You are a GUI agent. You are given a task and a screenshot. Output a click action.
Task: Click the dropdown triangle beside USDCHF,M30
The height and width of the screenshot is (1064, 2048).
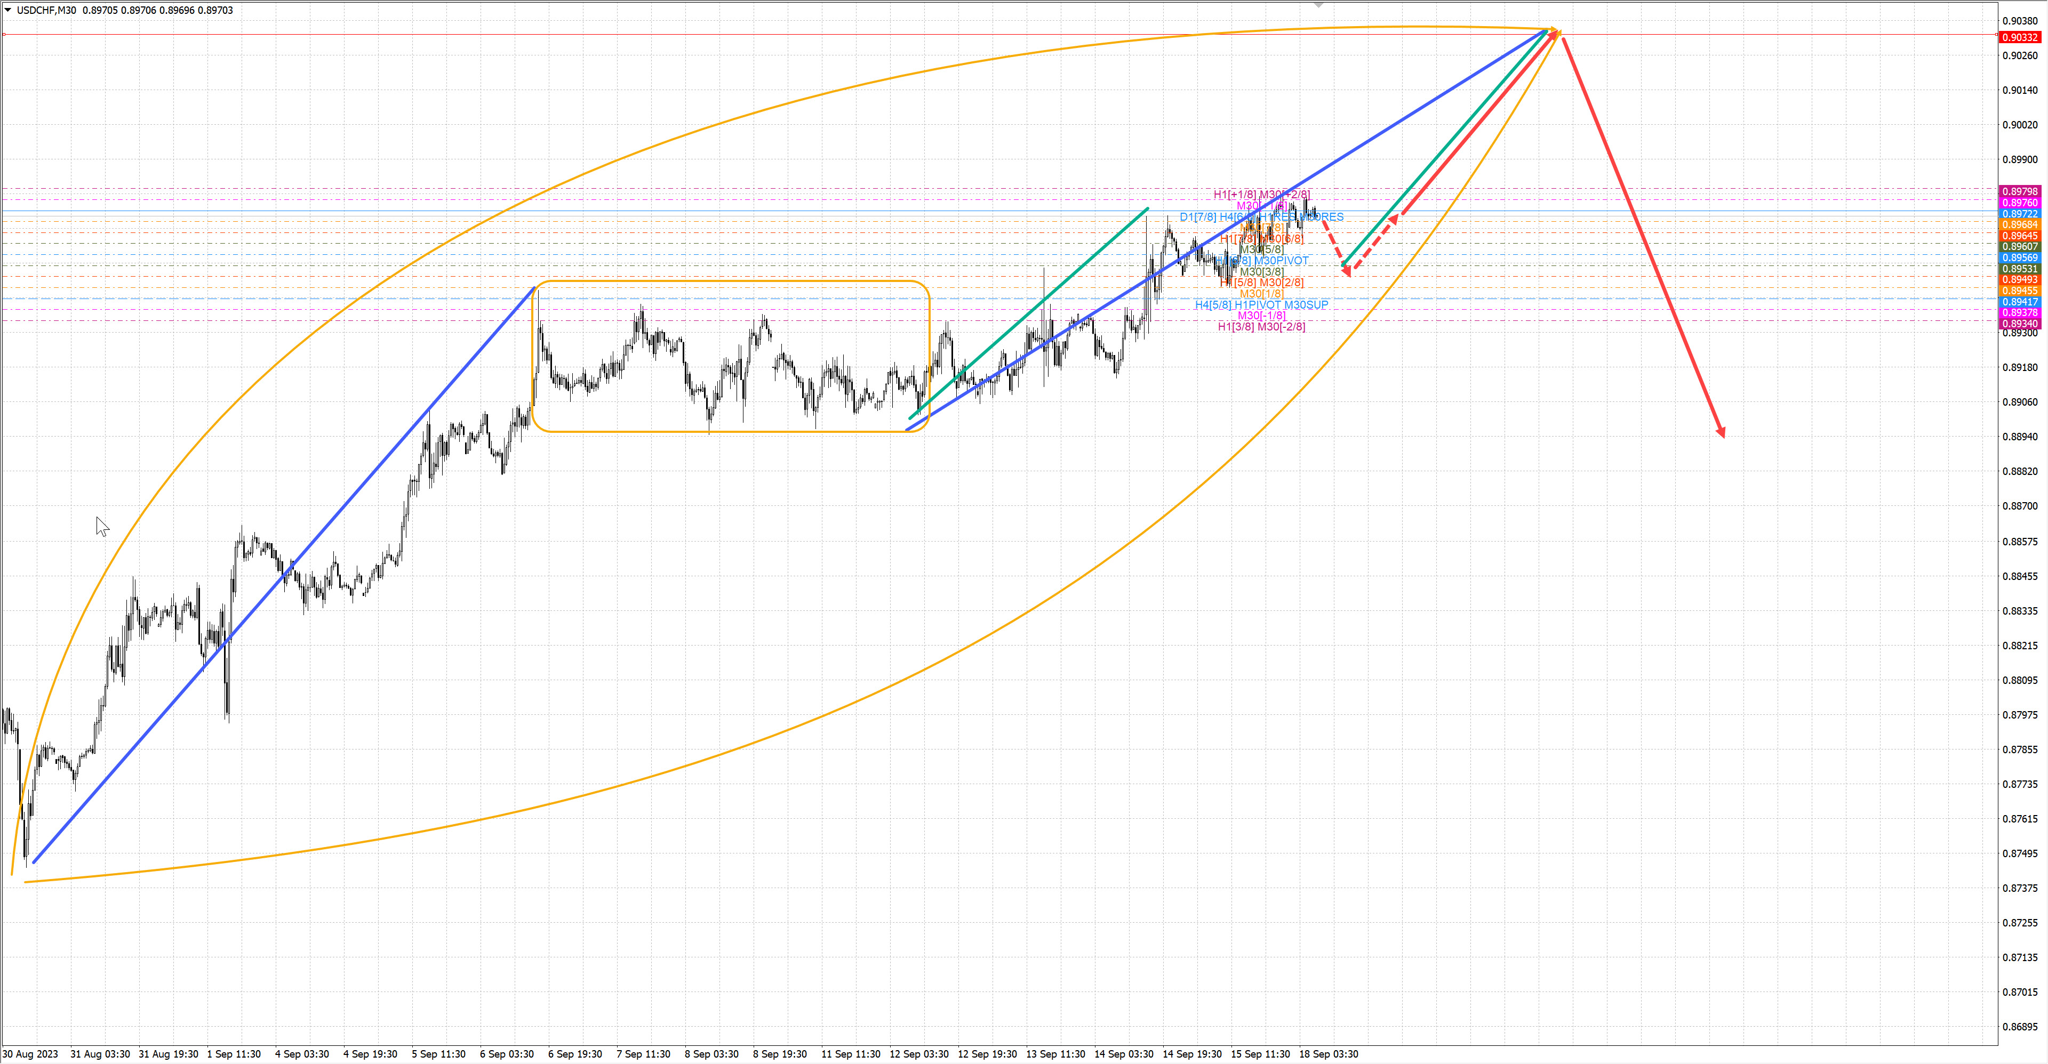click(8, 10)
